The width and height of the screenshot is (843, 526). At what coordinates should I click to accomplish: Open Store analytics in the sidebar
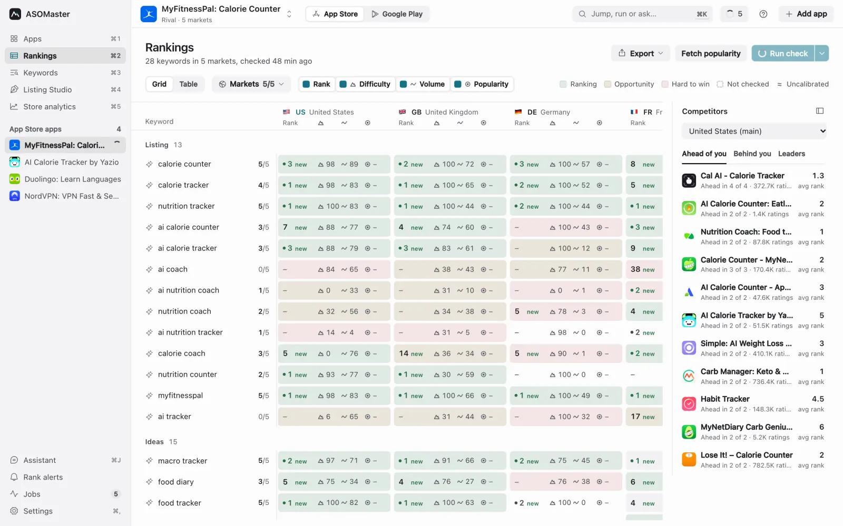click(65, 106)
